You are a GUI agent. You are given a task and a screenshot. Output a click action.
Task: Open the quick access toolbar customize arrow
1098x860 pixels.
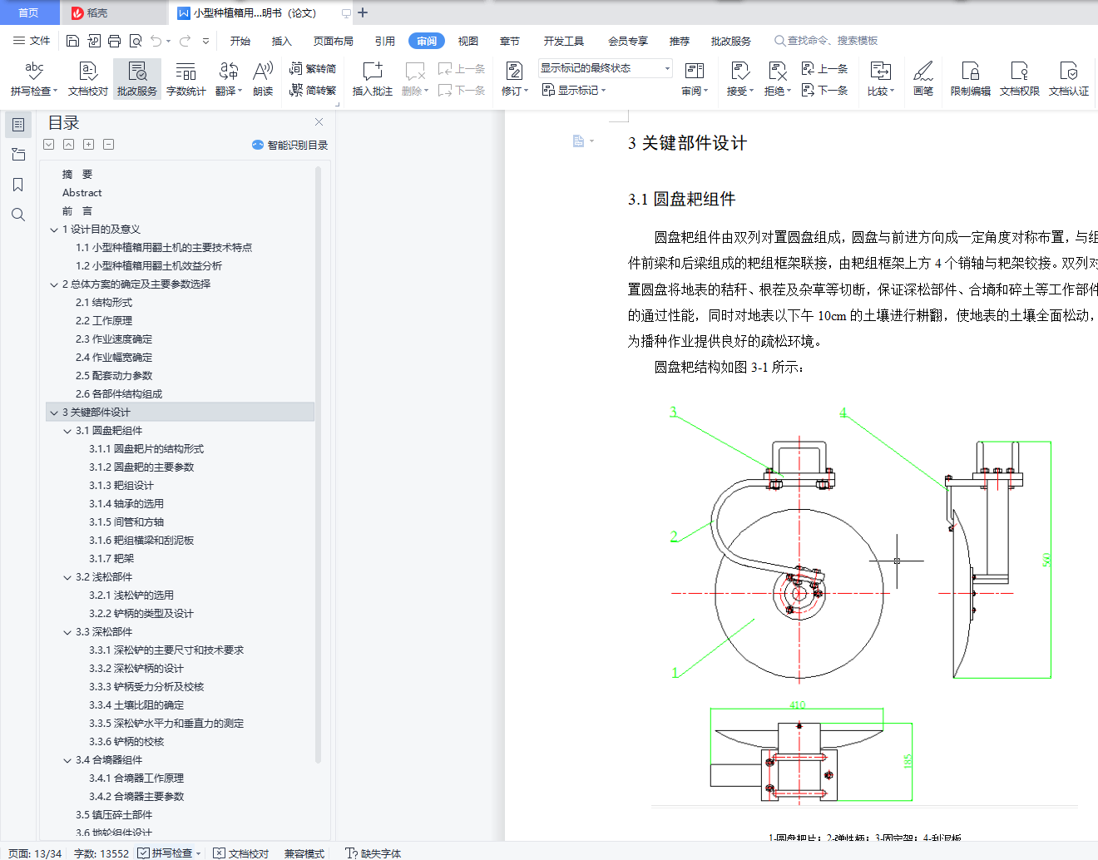coord(205,41)
